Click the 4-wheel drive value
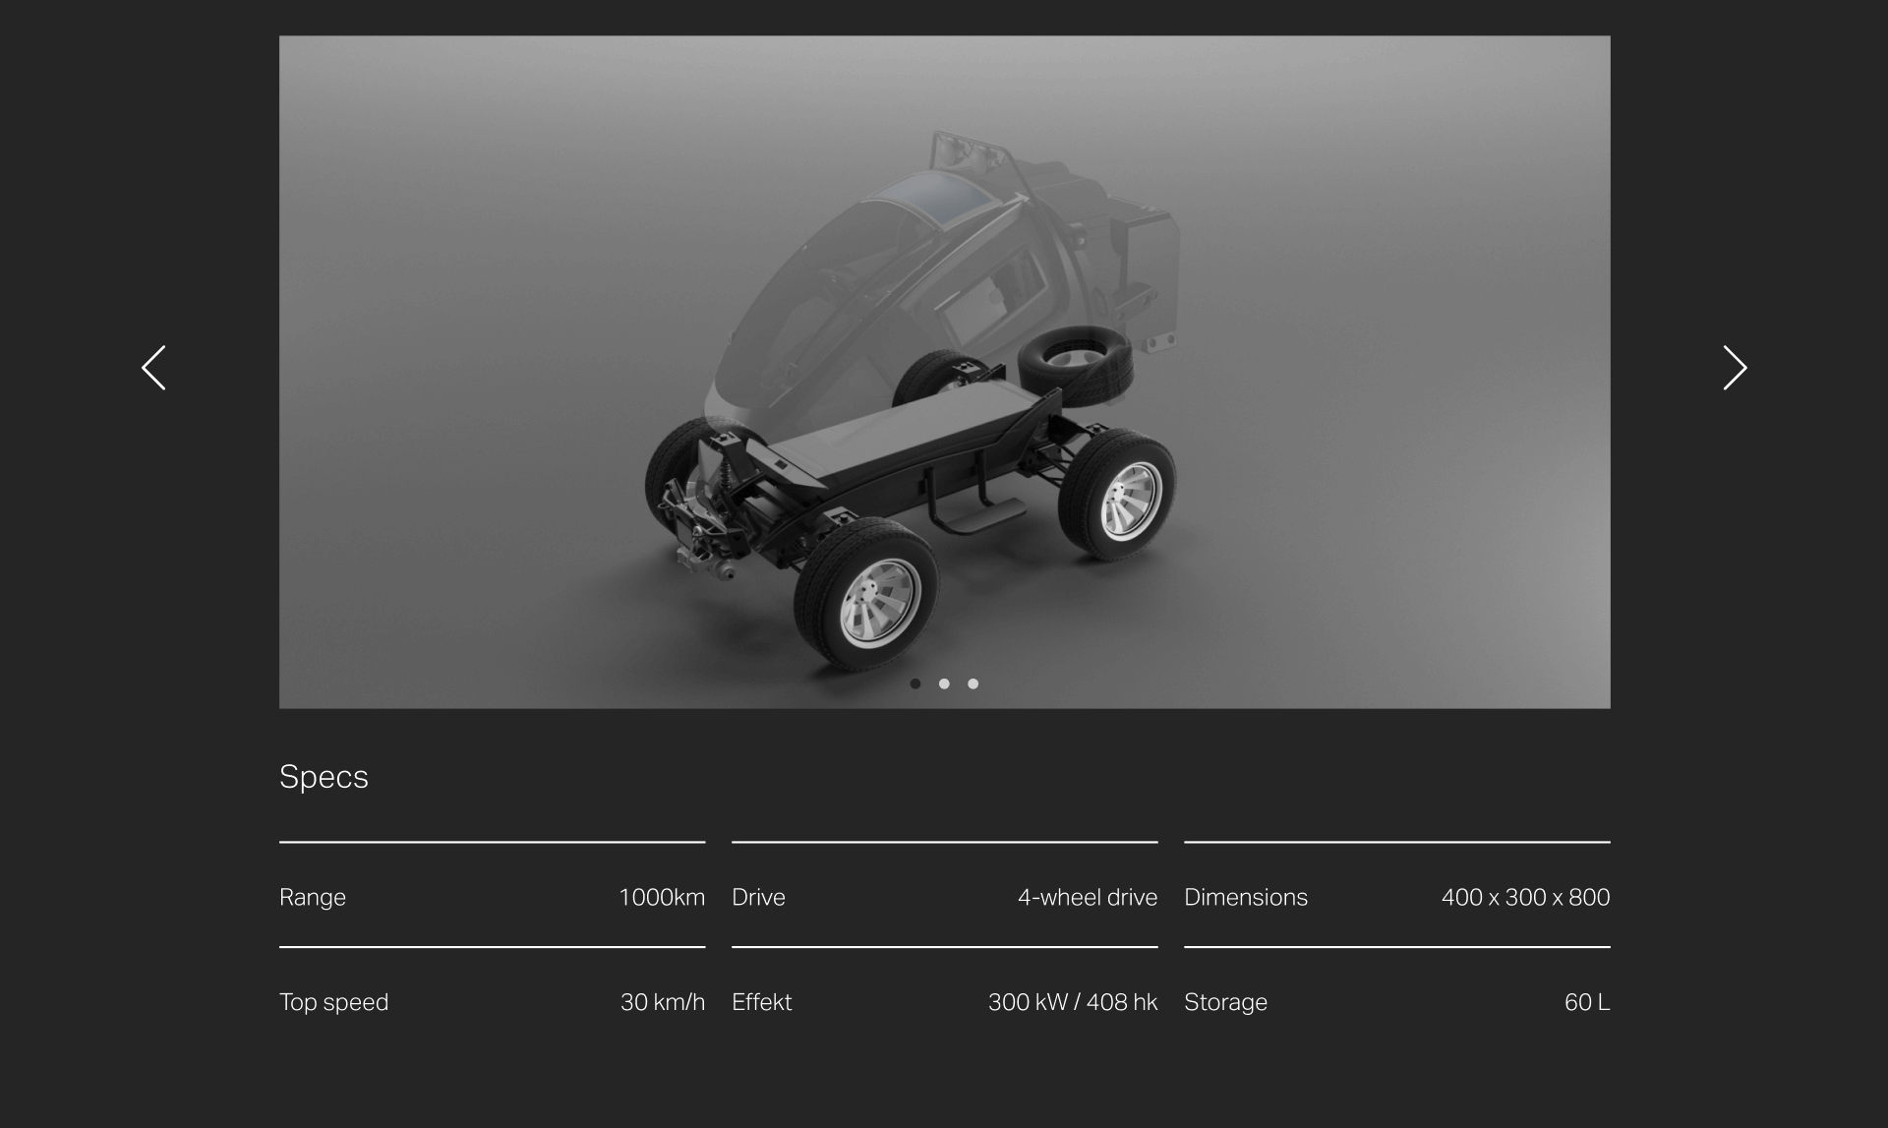Image resolution: width=1888 pixels, height=1128 pixels. [x=1088, y=897]
